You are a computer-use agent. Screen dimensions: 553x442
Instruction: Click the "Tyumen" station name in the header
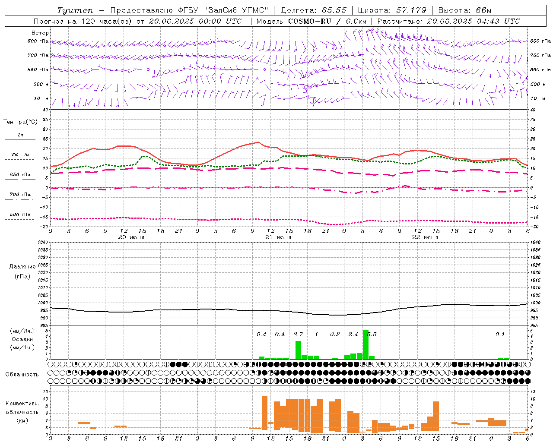coord(75,10)
